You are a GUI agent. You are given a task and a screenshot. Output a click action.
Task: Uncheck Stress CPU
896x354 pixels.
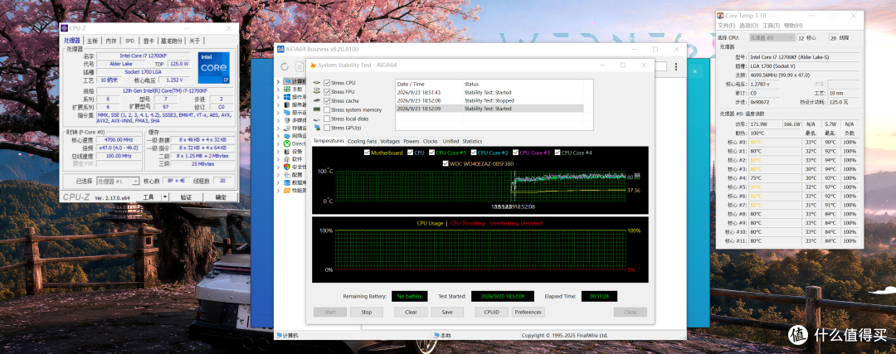pyautogui.click(x=327, y=84)
